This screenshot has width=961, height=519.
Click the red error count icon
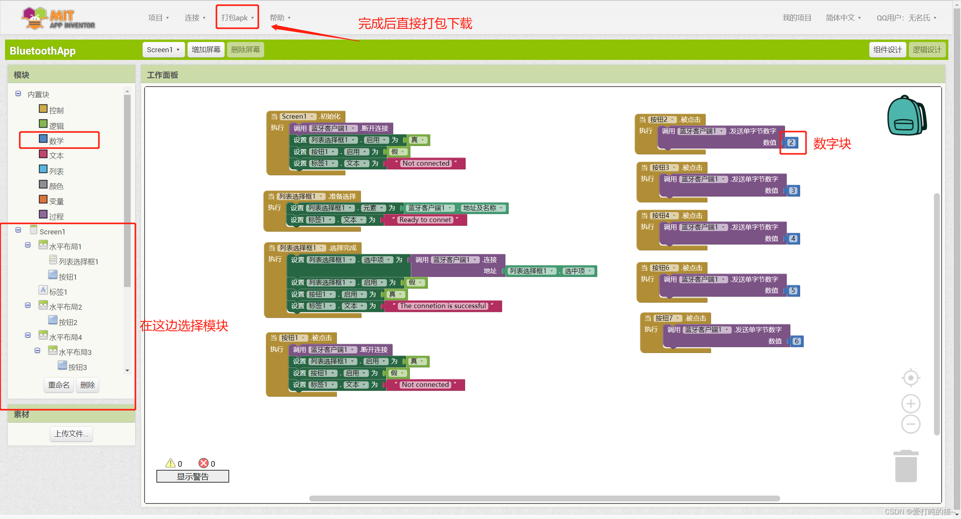click(x=203, y=463)
